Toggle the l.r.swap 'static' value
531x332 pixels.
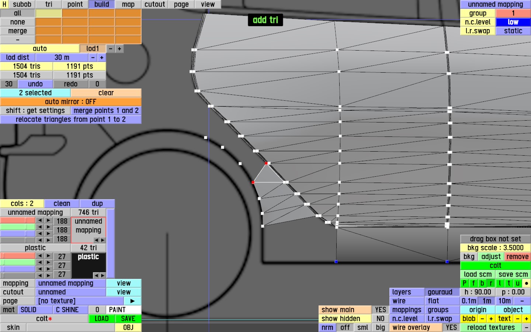[x=513, y=31]
